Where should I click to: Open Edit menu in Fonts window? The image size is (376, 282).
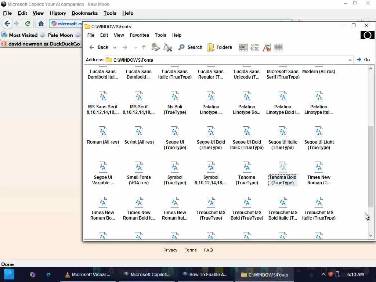coord(104,35)
